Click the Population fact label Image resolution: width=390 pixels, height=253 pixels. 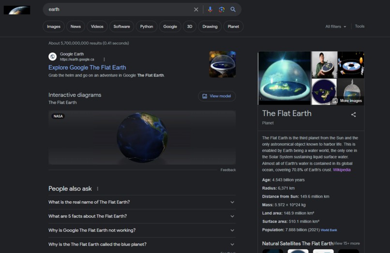click(273, 230)
